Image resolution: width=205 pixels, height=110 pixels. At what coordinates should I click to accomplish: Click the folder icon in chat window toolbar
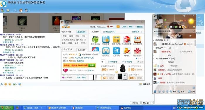point(8,10)
